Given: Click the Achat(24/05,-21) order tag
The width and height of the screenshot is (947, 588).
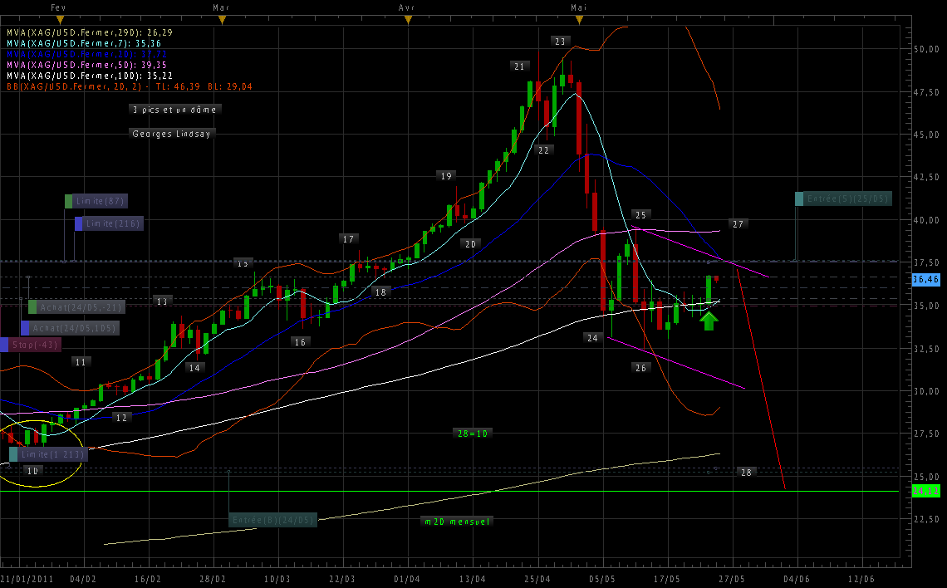Looking at the screenshot, I should coord(76,307).
